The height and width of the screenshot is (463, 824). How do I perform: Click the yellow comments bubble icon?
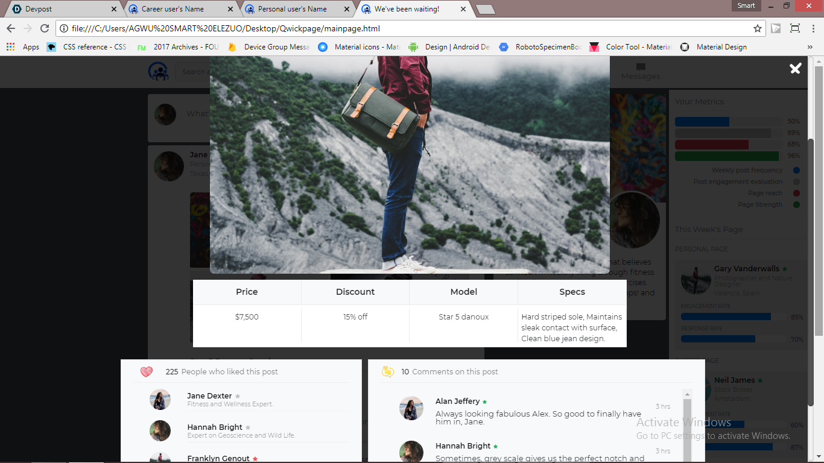click(388, 372)
